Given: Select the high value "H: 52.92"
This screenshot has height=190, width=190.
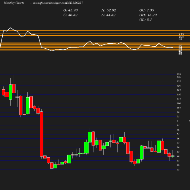Looking at the screenshot, I should tap(109, 10).
